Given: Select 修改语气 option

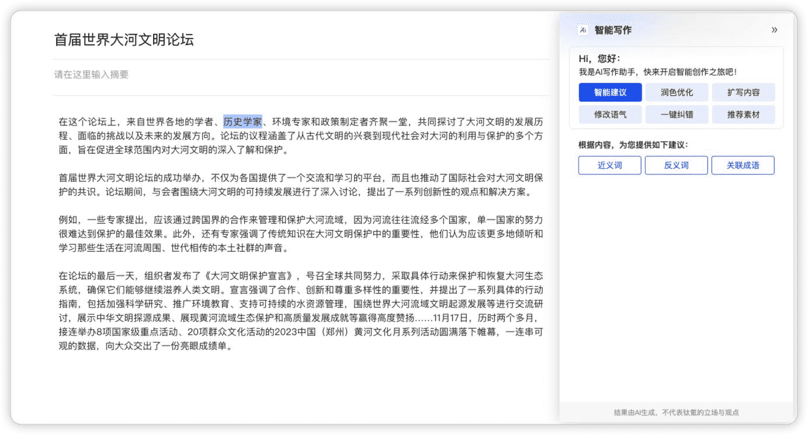Looking at the screenshot, I should 610,114.
